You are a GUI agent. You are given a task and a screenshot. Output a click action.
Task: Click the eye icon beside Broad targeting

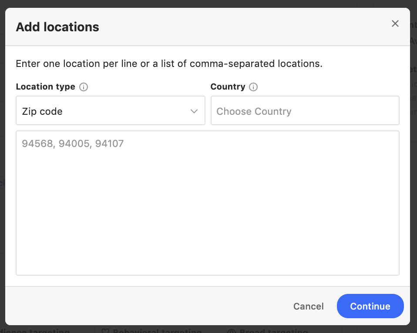[x=231, y=331]
